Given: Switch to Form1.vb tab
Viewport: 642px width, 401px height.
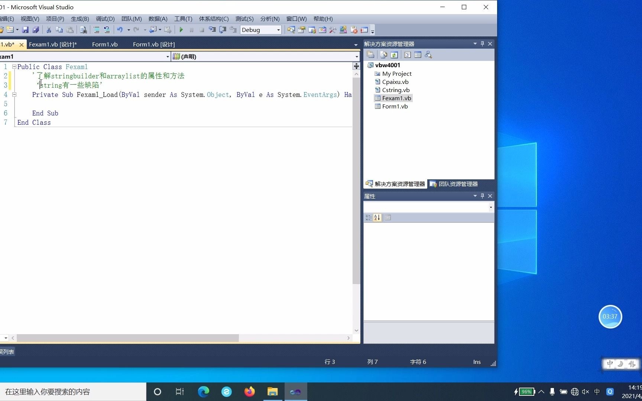Looking at the screenshot, I should [105, 45].
